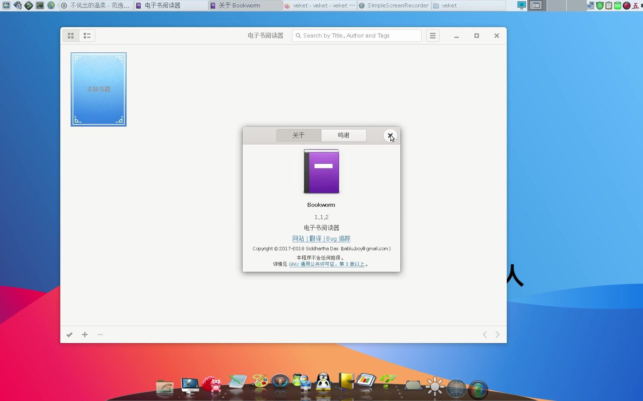Open the Bookworm hamburger menu
This screenshot has height=401, width=643.
432,36
